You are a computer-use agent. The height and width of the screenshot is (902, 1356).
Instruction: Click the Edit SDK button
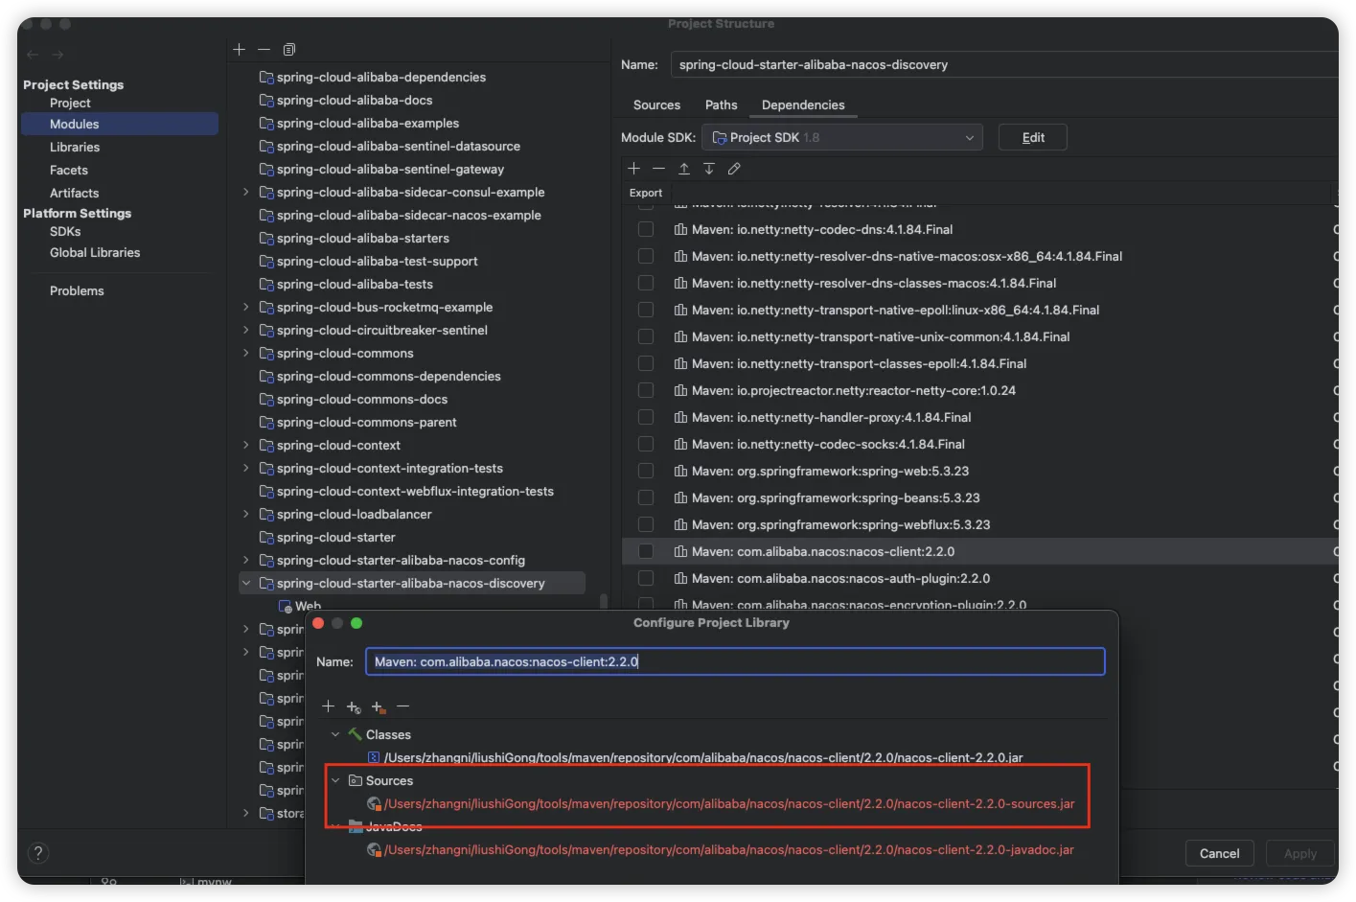tap(1032, 138)
